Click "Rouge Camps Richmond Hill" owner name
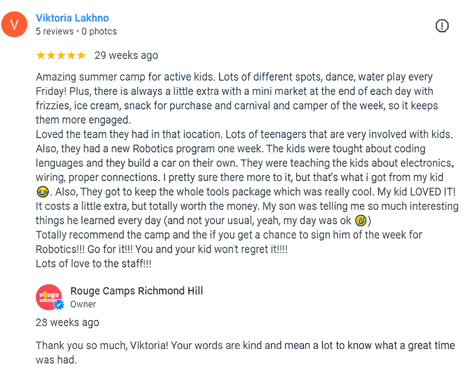 point(137,291)
